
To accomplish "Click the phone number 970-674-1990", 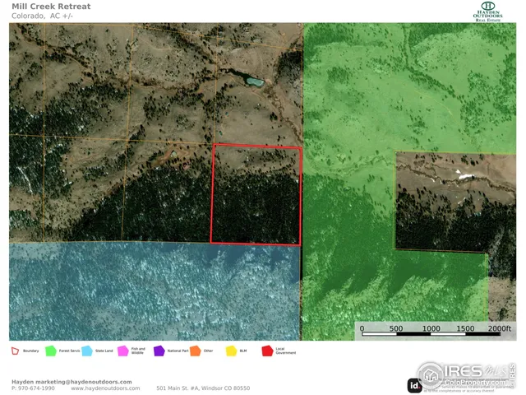I will 37,388.
